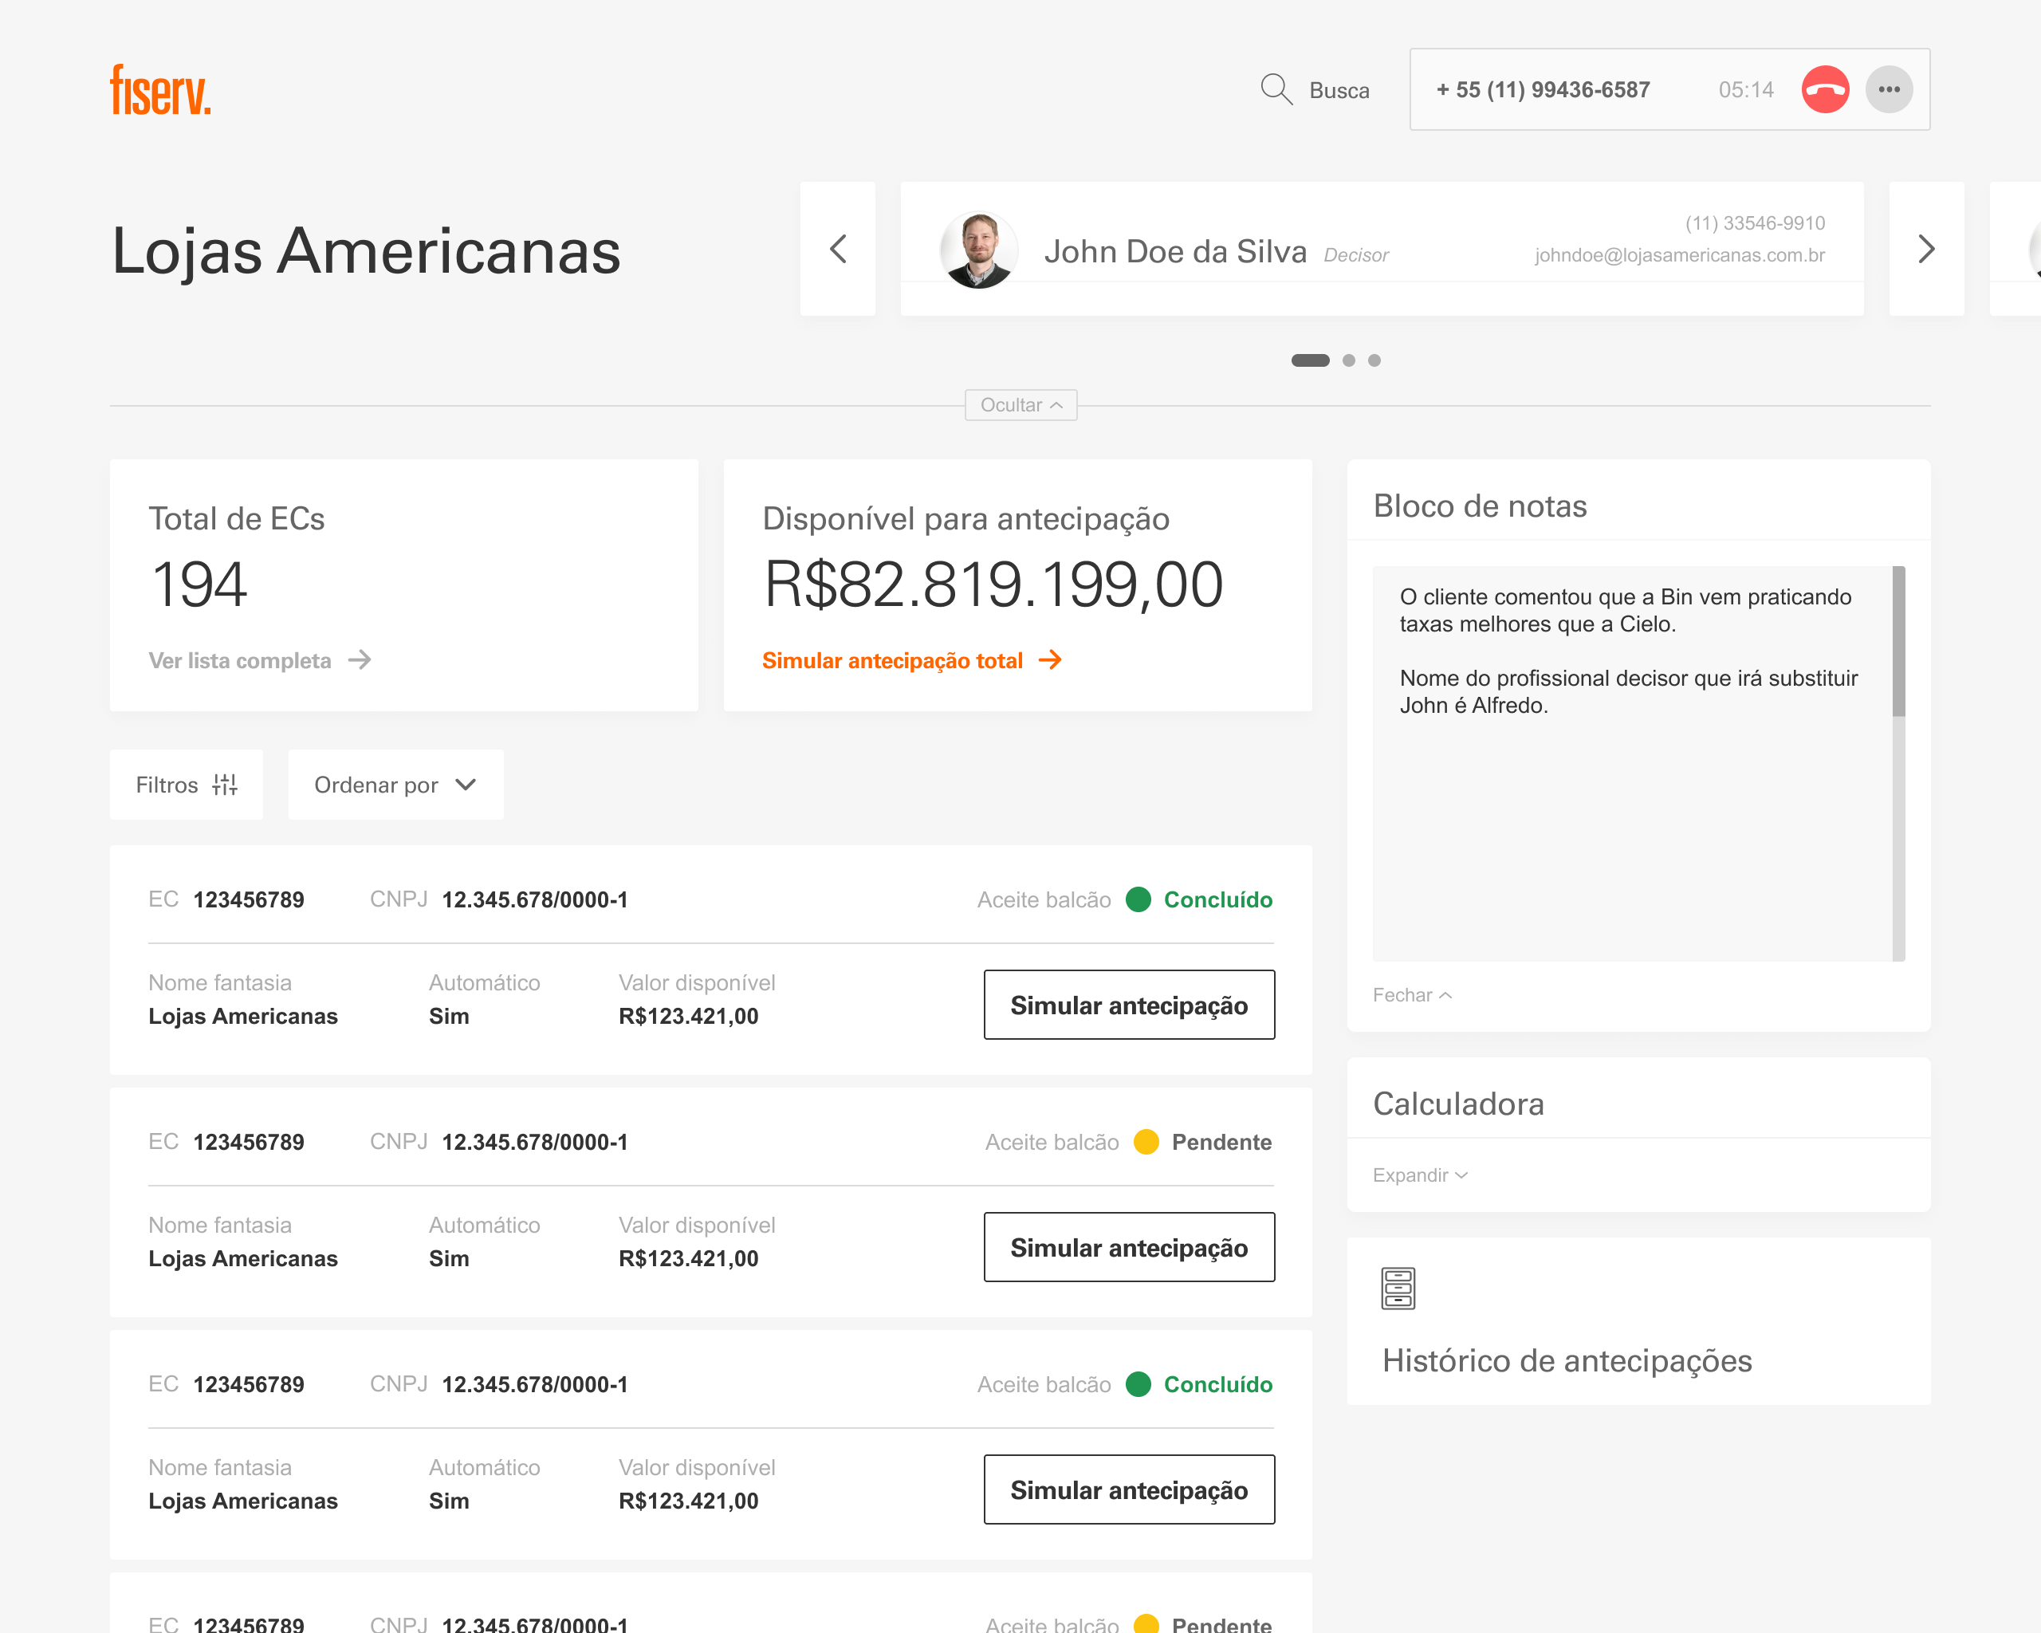The width and height of the screenshot is (2041, 1633).
Task: Hang up the call with red phone button
Action: pyautogui.click(x=1824, y=90)
